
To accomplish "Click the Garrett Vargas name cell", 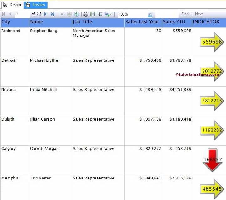I will [51, 160].
